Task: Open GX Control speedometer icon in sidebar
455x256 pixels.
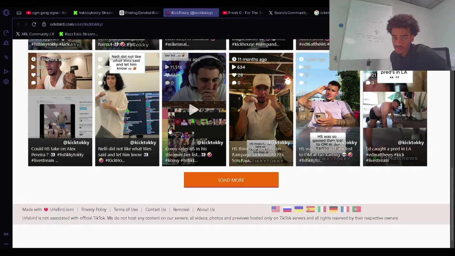Action: pyautogui.click(x=6, y=33)
